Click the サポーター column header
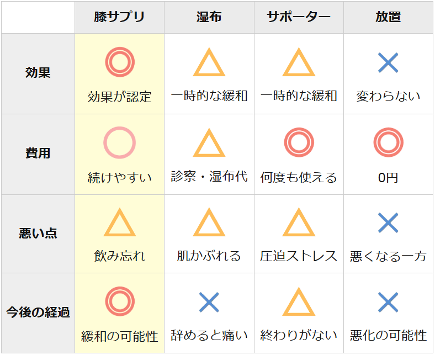435x355 pixels. pos(299,17)
